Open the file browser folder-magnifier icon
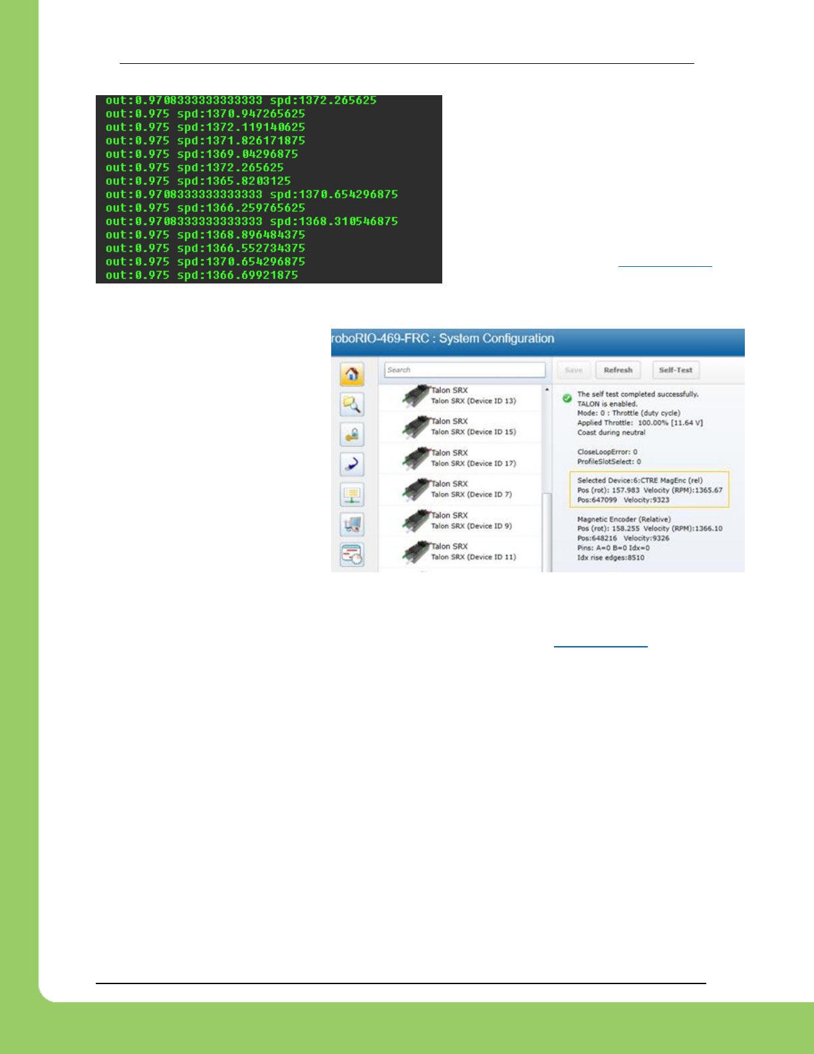 (352, 404)
